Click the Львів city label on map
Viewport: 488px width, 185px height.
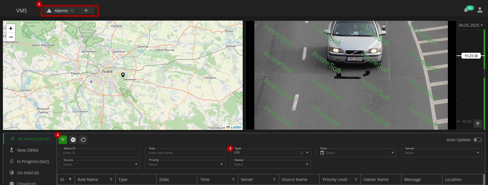click(x=107, y=71)
